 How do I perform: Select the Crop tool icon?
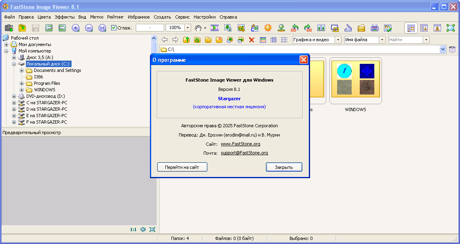tap(241, 28)
